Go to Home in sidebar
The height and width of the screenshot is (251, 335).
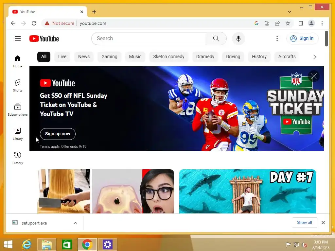click(18, 61)
